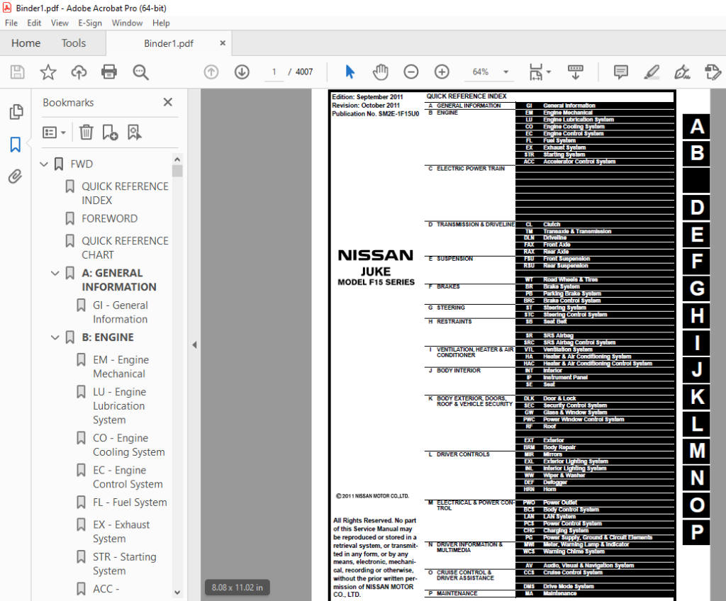This screenshot has height=601, width=726.
Task: Toggle the Bookmarks panel button
Action: [16, 145]
